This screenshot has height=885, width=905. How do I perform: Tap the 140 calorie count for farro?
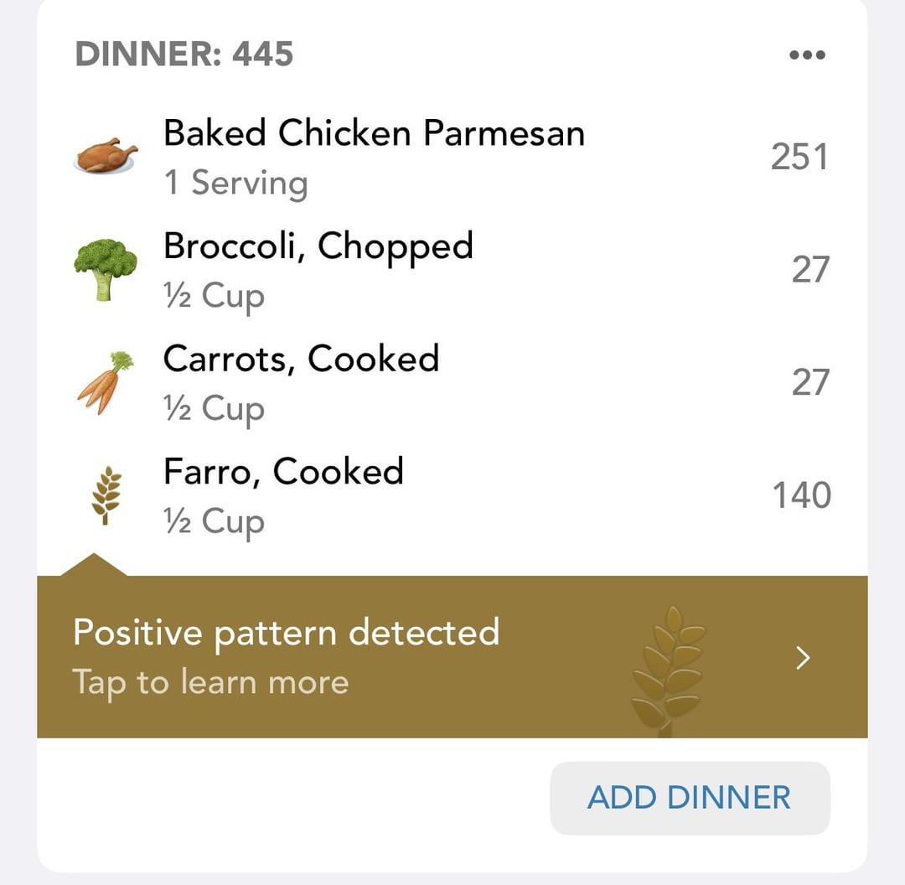(x=802, y=495)
